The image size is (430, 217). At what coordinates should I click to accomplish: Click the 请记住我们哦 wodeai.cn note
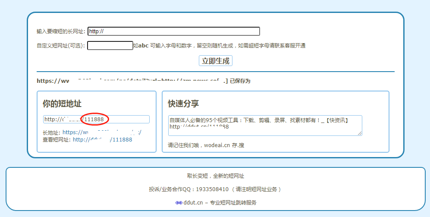(x=206, y=145)
